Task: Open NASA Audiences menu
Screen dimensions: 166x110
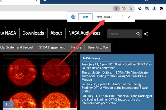Action: [84, 33]
